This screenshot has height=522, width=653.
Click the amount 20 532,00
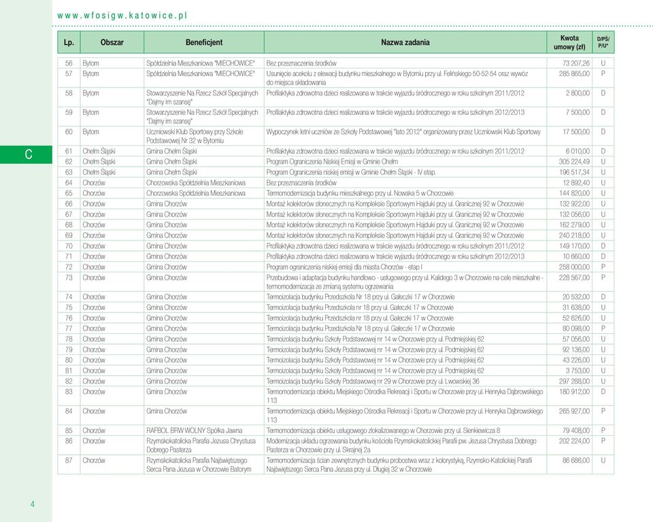click(x=576, y=297)
